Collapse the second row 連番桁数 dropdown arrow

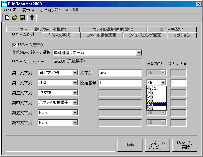[163, 83]
